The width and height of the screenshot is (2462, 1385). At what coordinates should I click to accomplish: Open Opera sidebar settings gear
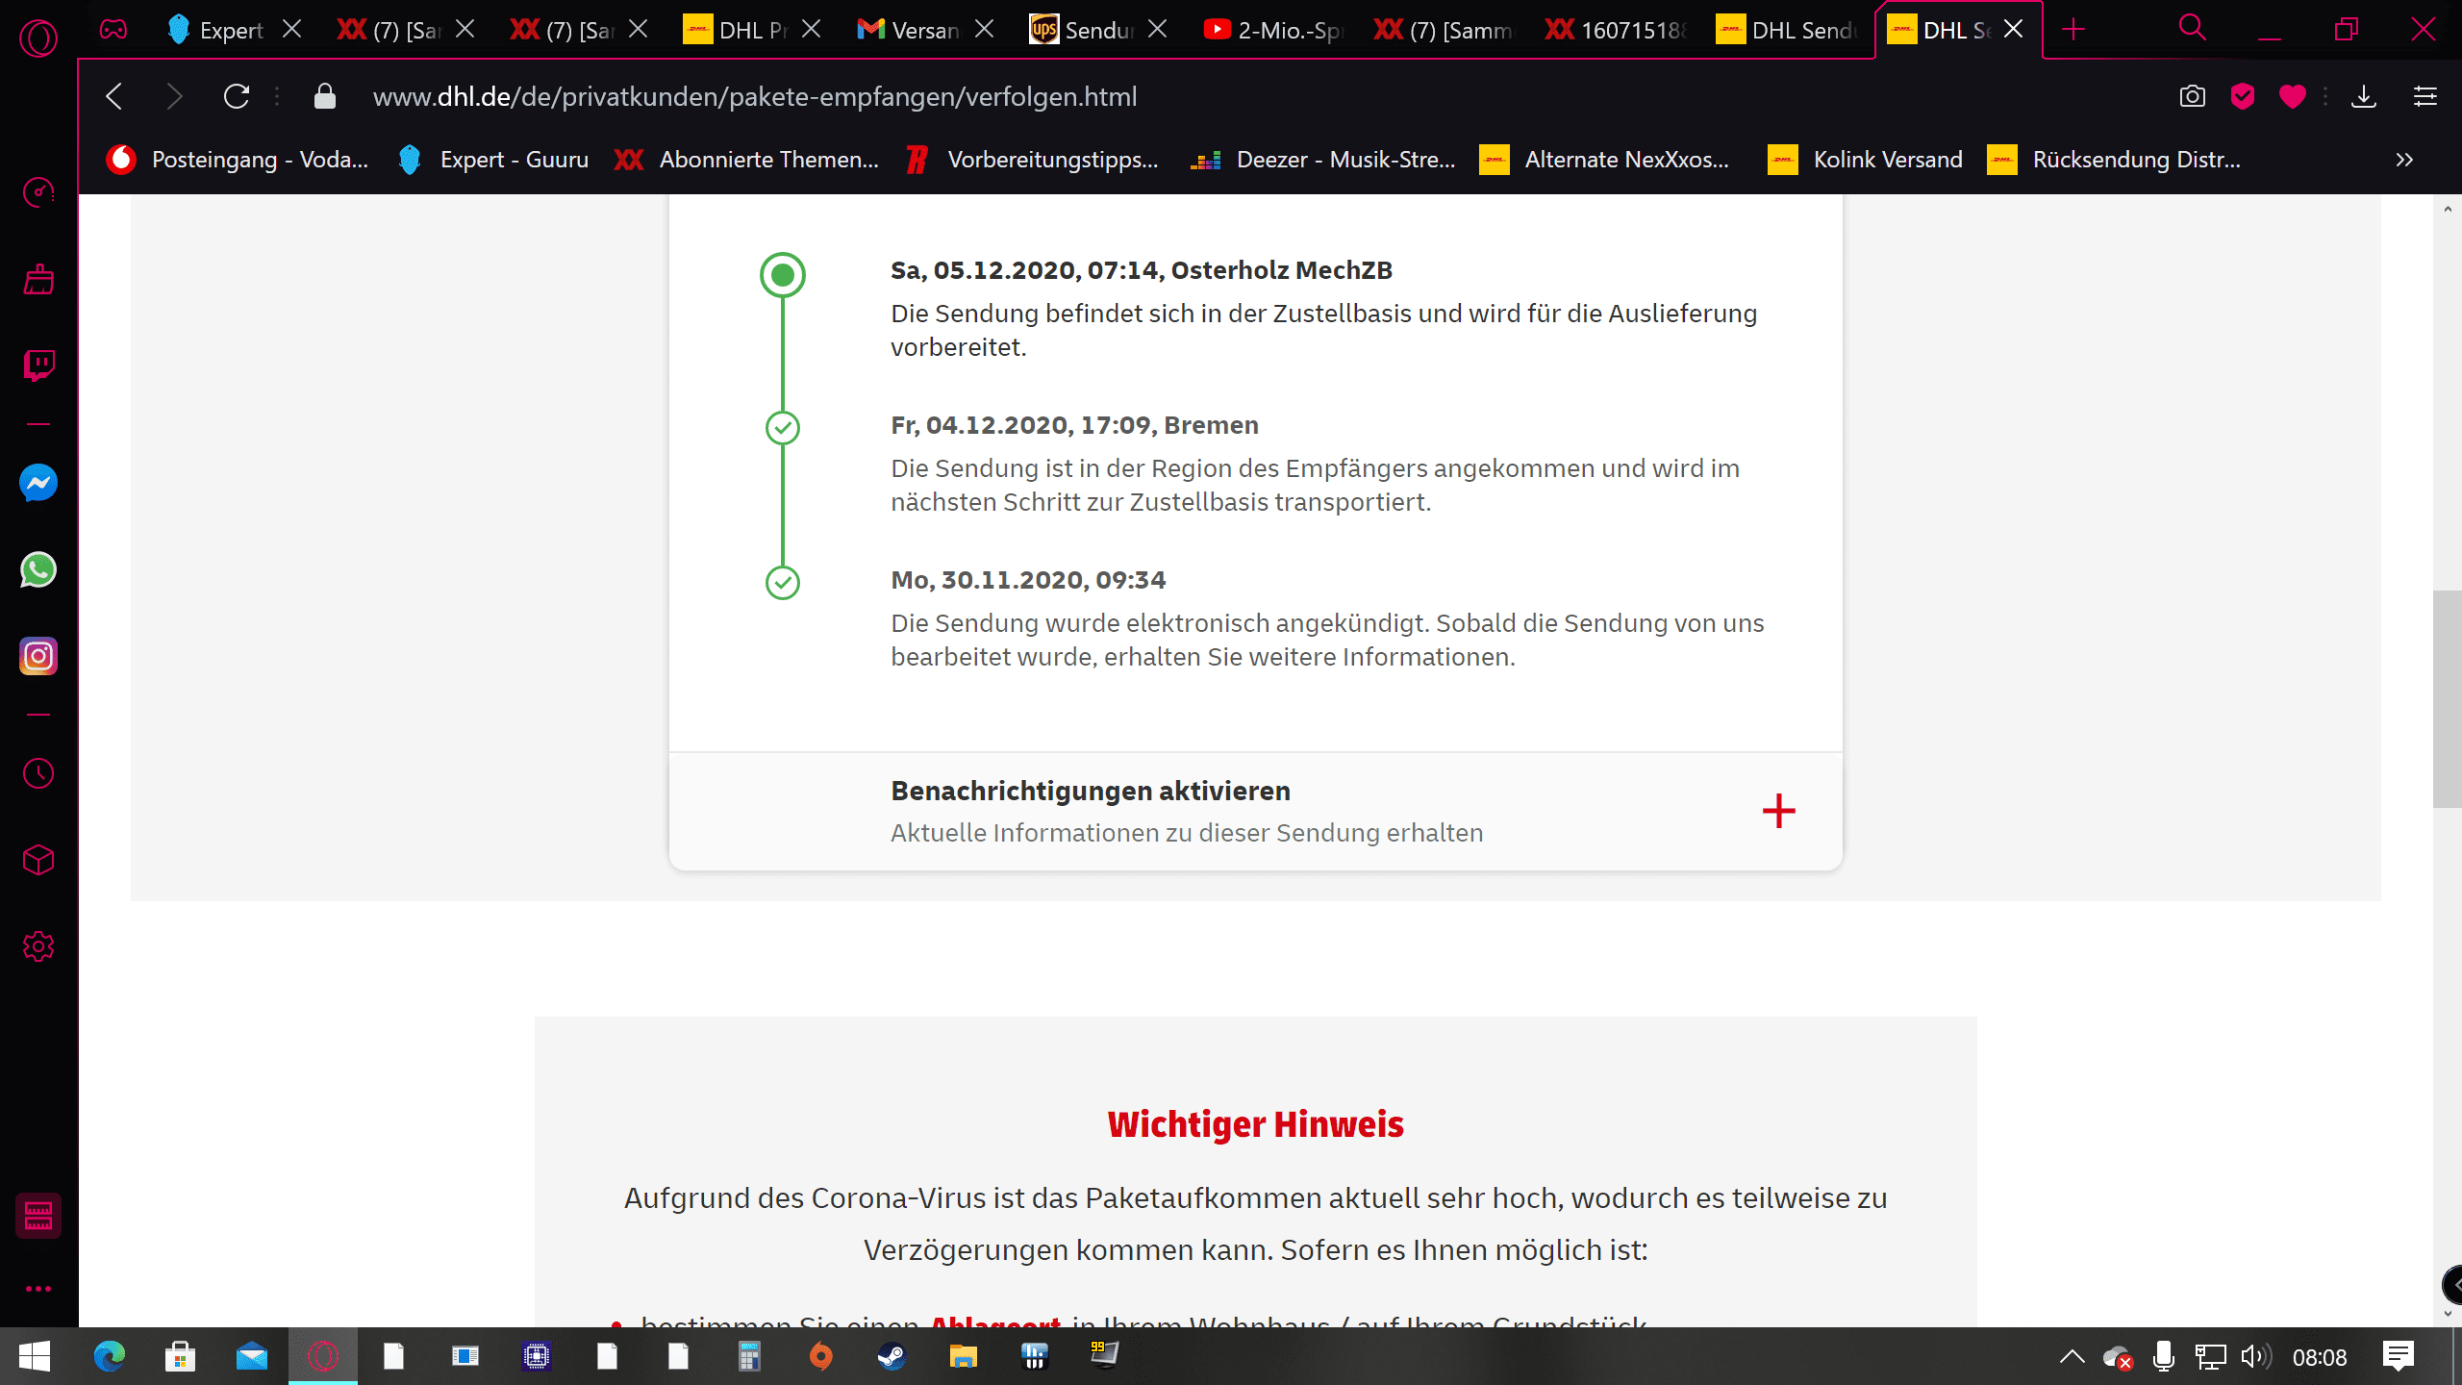[38, 946]
